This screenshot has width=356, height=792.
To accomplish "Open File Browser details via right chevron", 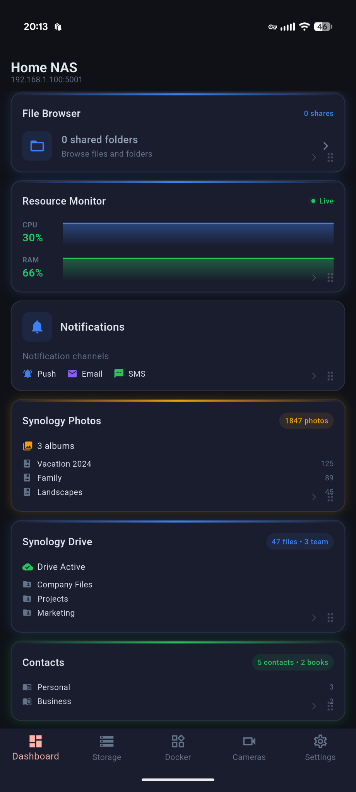I will pos(325,146).
